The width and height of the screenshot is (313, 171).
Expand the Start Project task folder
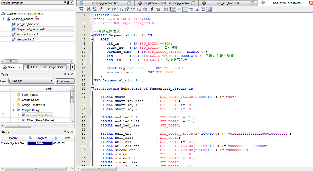click(x=14, y=95)
